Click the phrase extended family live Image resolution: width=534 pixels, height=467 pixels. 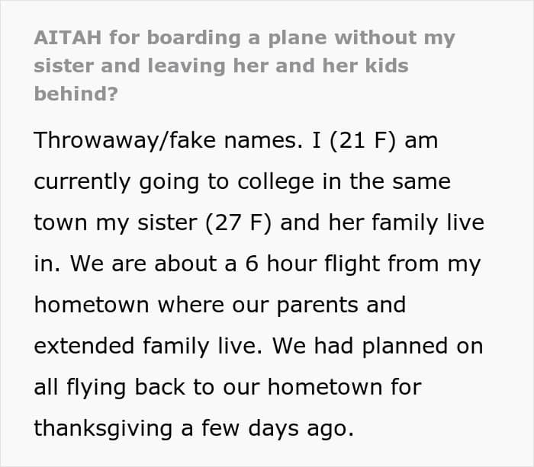[x=149, y=347]
